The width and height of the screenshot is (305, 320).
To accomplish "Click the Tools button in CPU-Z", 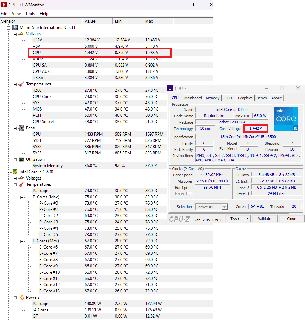I will click(x=235, y=219).
